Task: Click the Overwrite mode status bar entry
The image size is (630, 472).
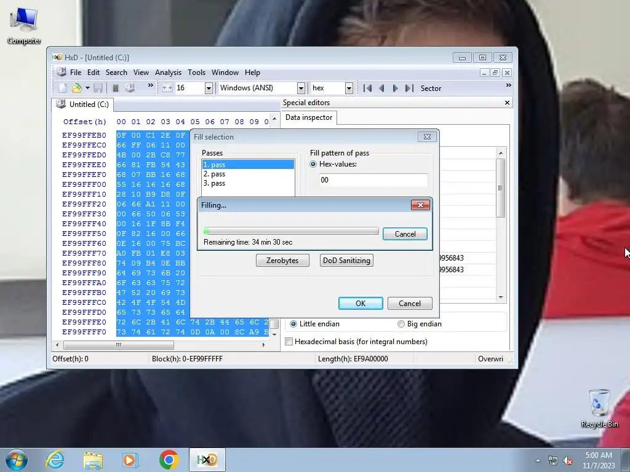Action: coord(490,359)
